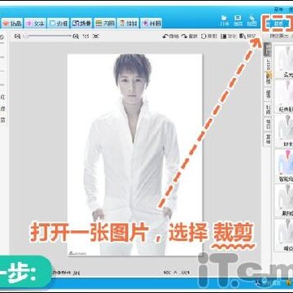
Task: Switch to the 娃娃 doll tab
Action: 129,24
